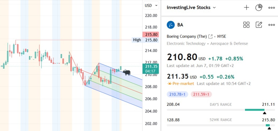This screenshot has width=278, height=131.
Task: Click the red 215.80 price label on axis
Action: [x=150, y=34]
